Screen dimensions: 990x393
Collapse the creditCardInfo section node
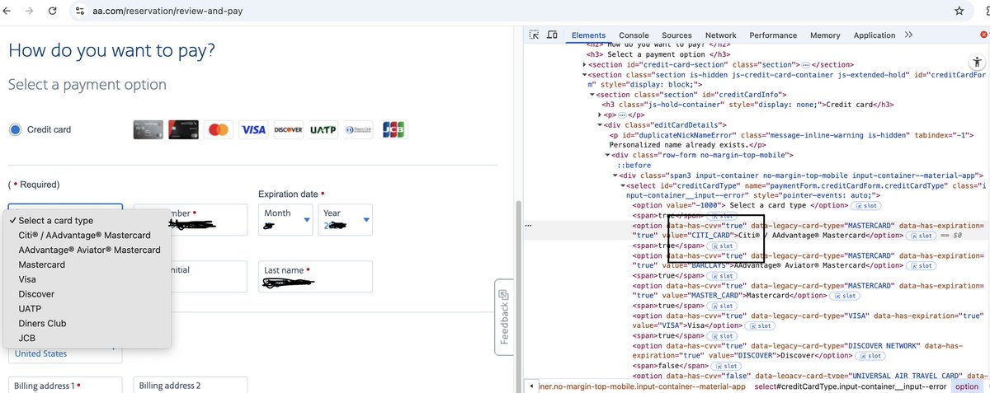(592, 95)
